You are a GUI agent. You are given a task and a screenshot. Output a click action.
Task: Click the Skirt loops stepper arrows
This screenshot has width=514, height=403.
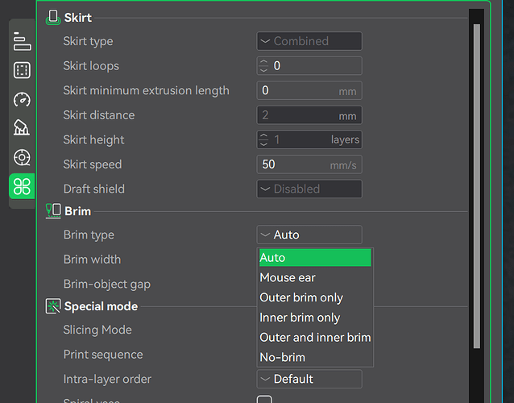(263, 66)
